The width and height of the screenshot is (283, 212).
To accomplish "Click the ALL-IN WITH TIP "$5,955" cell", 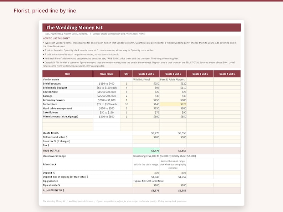I will 173,191.
